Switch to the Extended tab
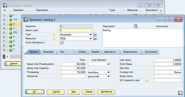The height and width of the screenshot is (97, 185). tap(48, 52)
